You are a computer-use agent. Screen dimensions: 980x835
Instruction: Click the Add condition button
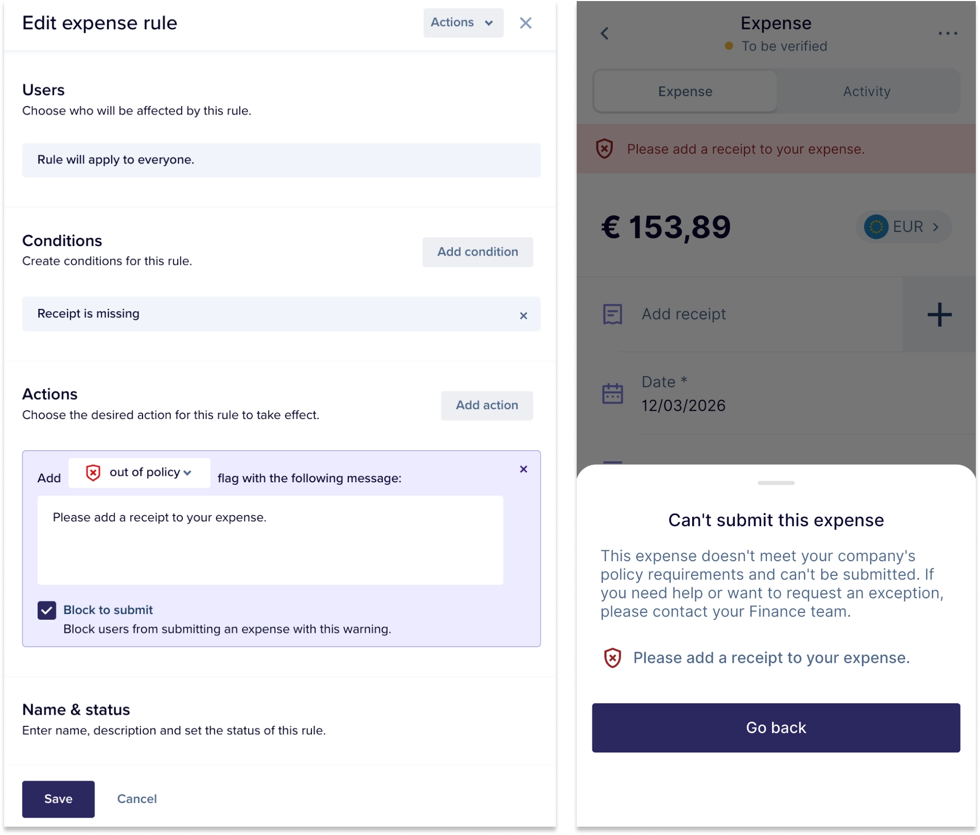(x=477, y=252)
